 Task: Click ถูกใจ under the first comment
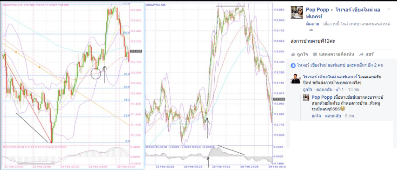point(308,89)
